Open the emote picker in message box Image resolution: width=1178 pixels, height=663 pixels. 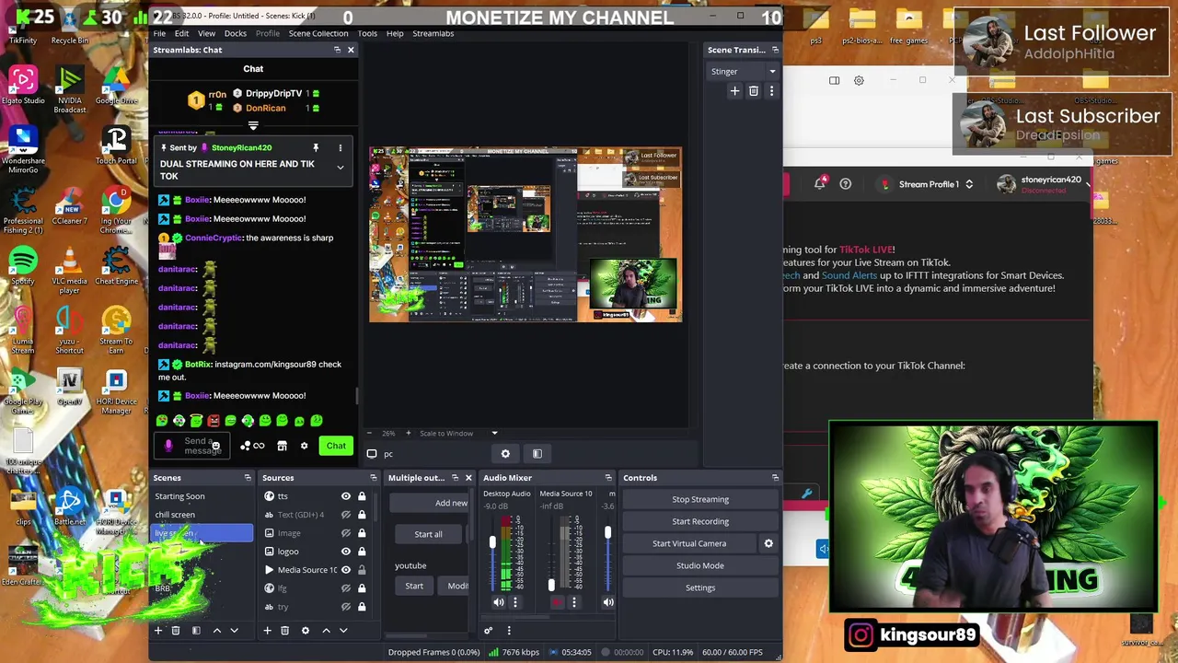click(215, 446)
